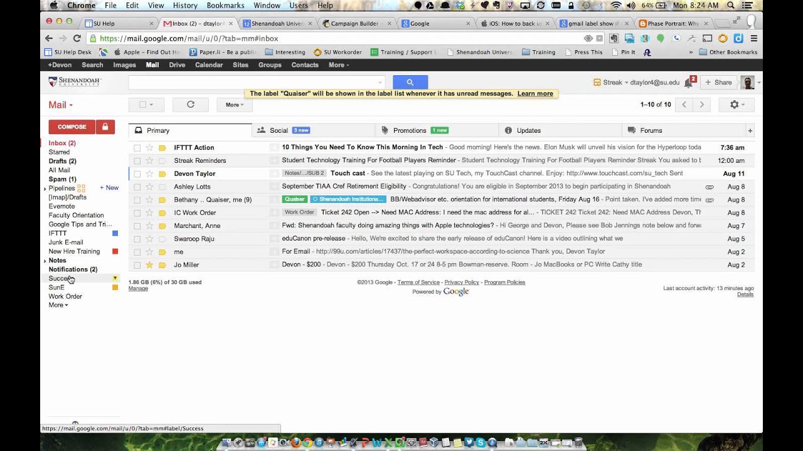Image resolution: width=803 pixels, height=451 pixels.
Task: Check the Jo Miller email checkbox
Action: pos(137,265)
